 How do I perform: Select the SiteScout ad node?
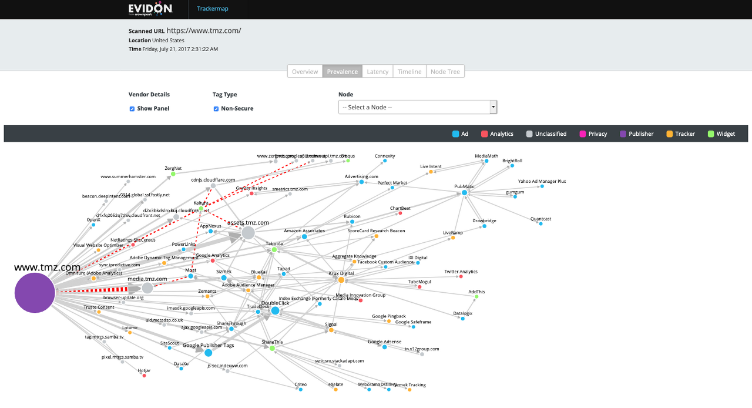[x=169, y=348]
